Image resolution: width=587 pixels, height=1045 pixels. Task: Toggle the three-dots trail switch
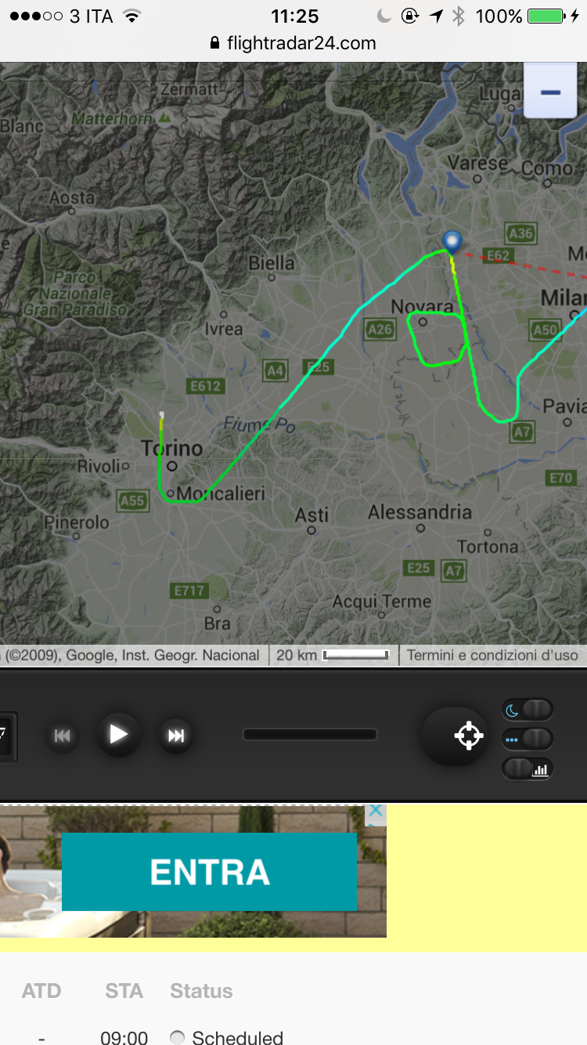528,739
